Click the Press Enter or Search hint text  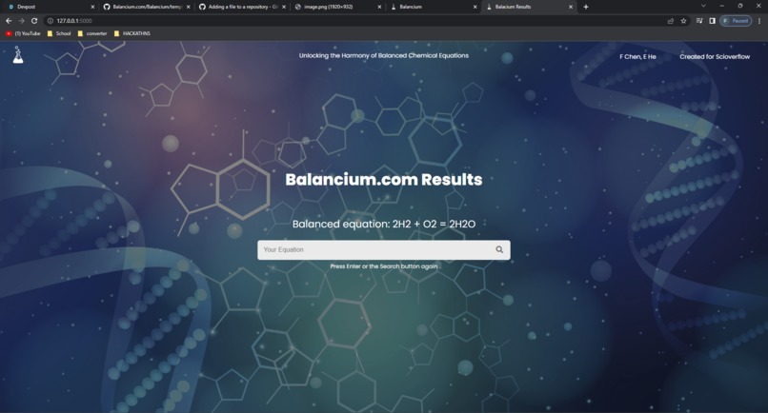tap(384, 266)
